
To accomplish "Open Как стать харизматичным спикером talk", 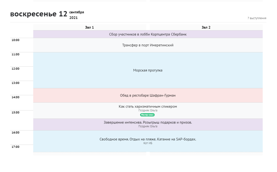I will [148, 106].
